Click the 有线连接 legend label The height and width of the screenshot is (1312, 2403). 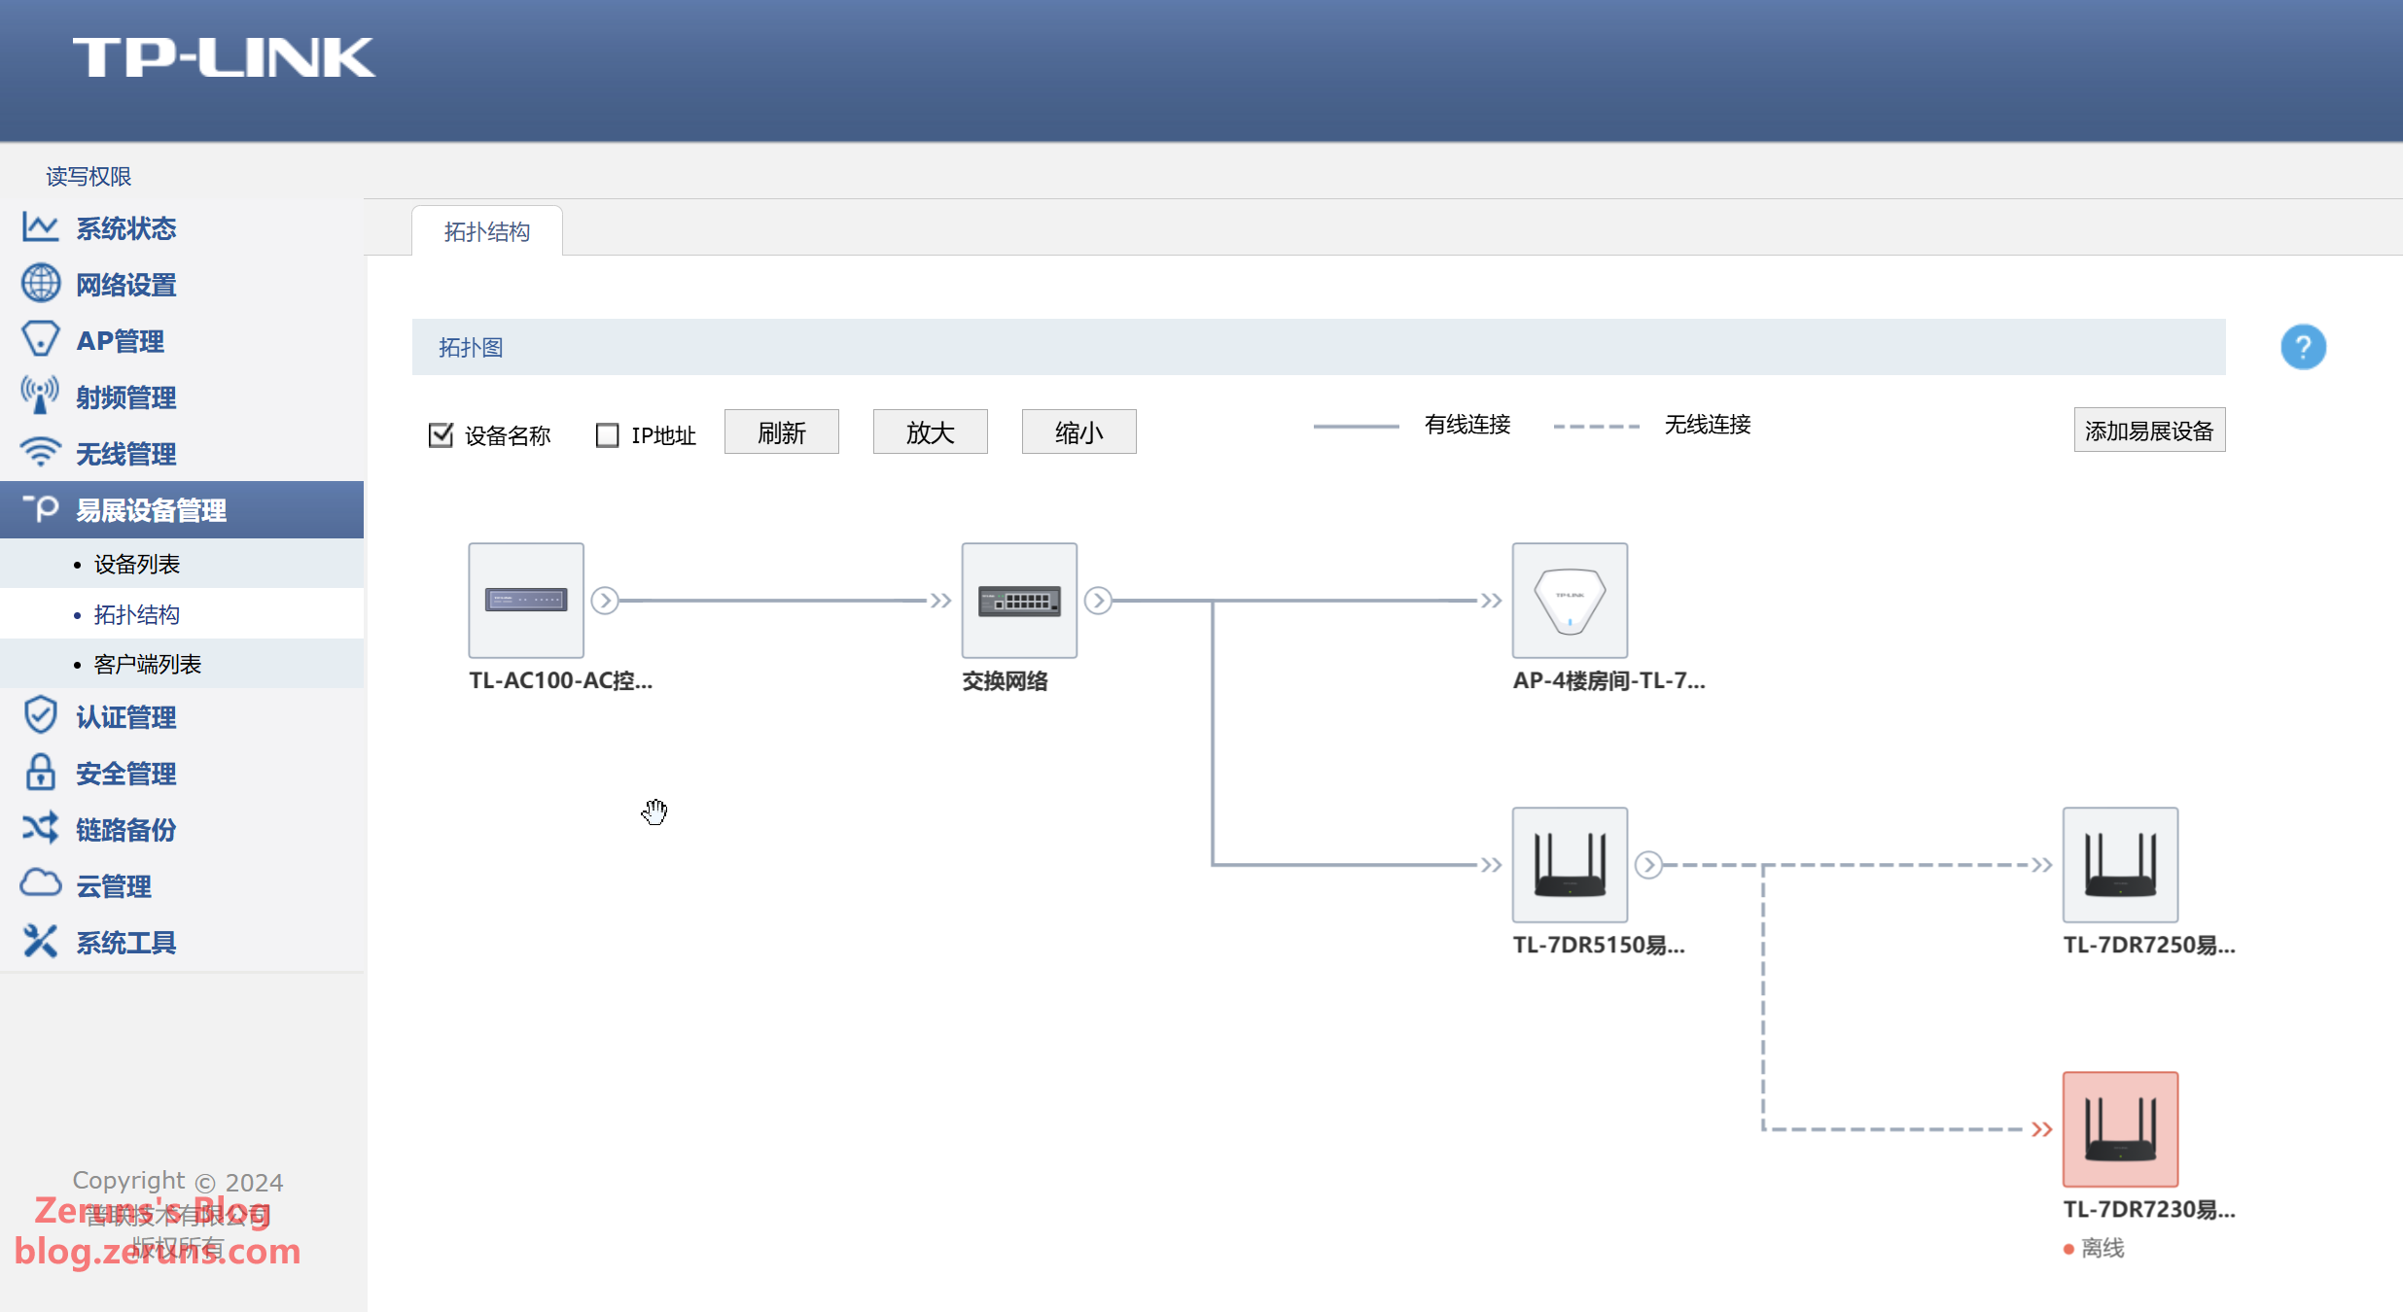tap(1467, 424)
